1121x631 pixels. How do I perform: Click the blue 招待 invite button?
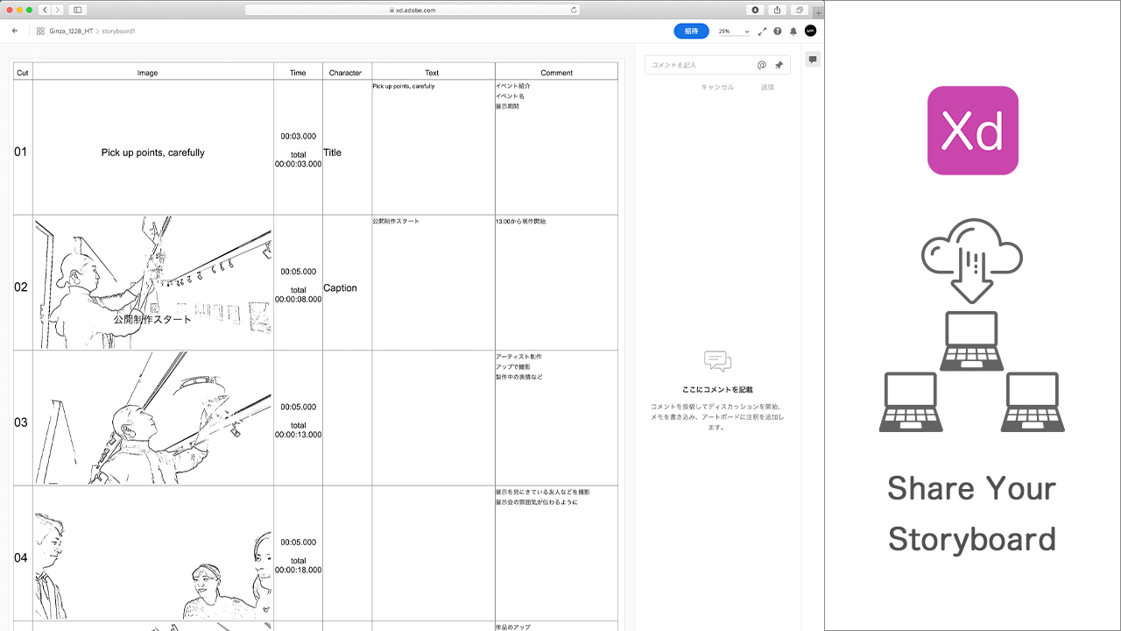click(x=691, y=31)
